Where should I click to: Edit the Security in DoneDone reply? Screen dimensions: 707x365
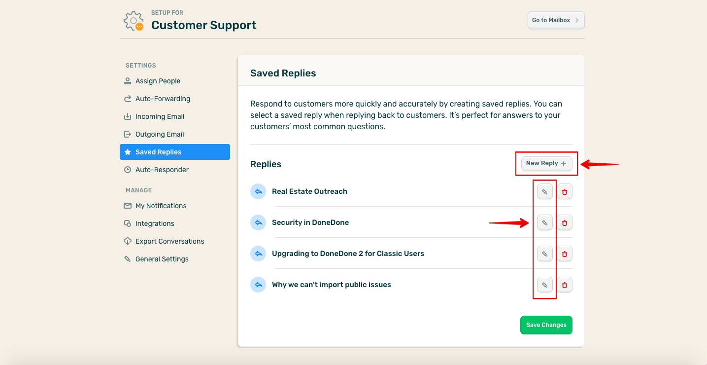(x=544, y=222)
